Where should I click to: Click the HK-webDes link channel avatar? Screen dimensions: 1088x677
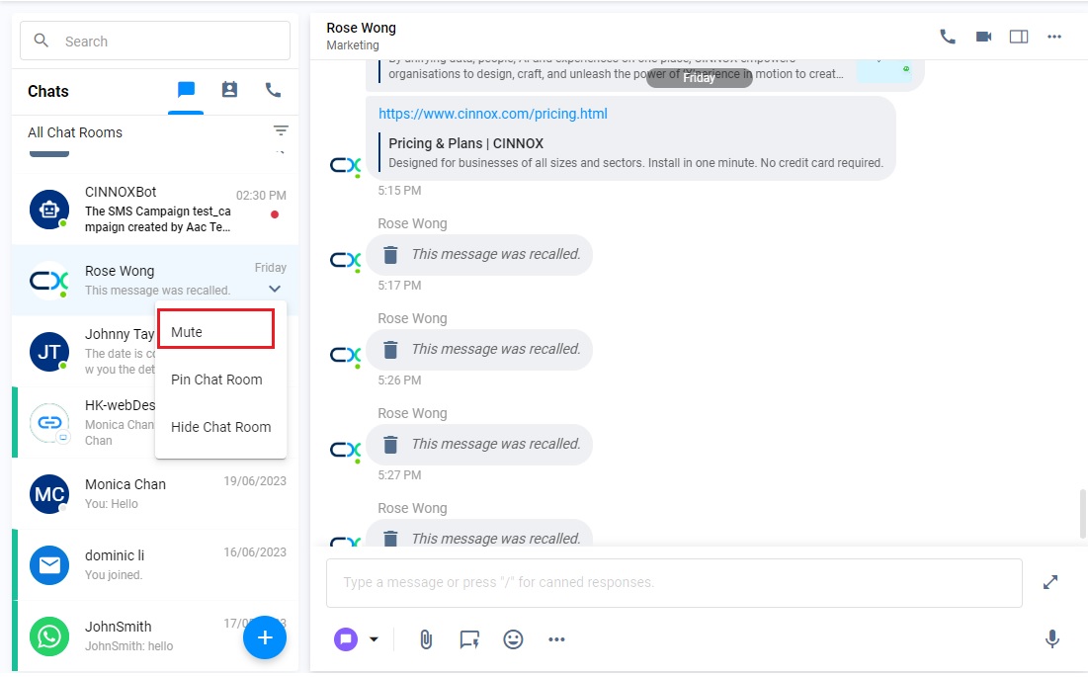(49, 422)
